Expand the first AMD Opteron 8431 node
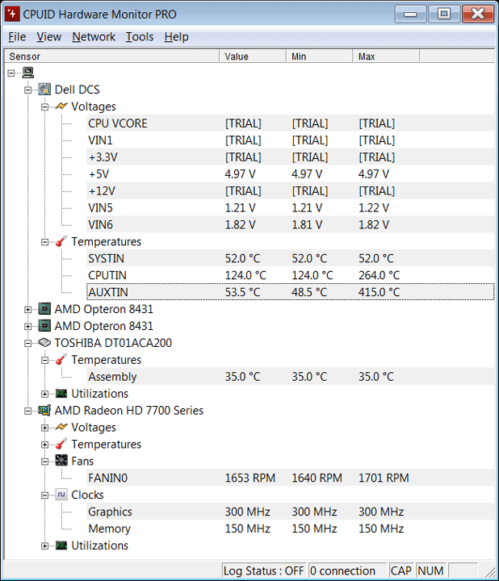The height and width of the screenshot is (581, 499). [x=29, y=309]
